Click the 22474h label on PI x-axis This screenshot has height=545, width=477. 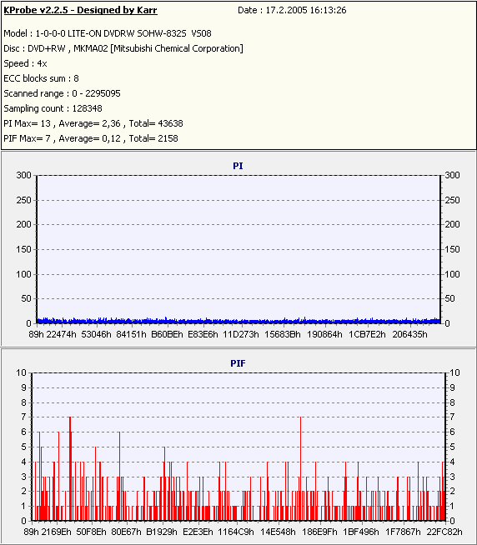(61, 334)
